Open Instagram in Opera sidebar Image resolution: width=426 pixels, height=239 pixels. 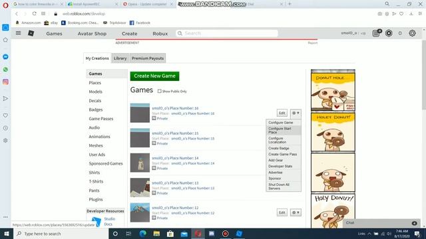5,82
